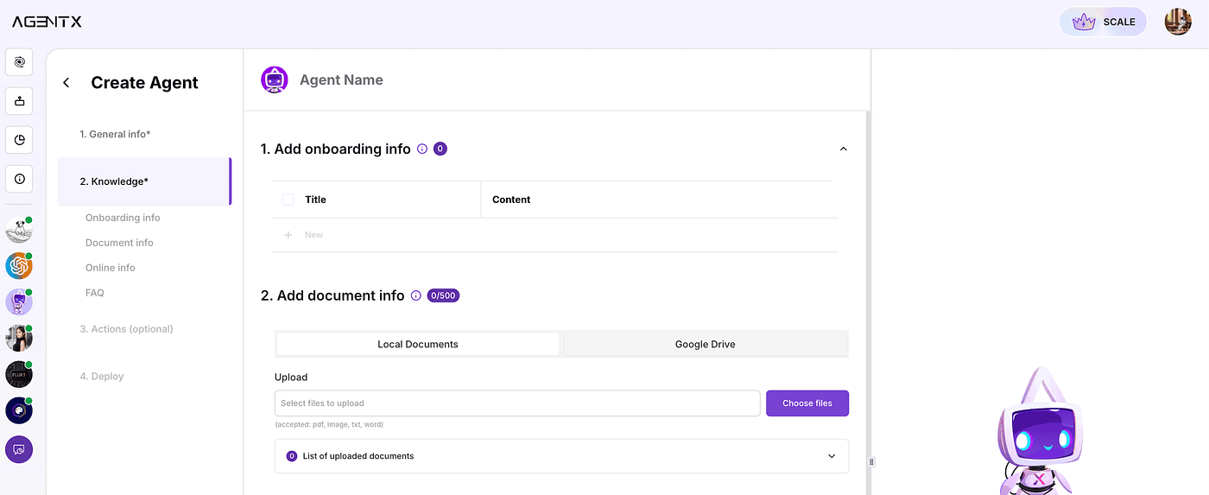This screenshot has width=1209, height=495.
Task: Select the ChatGPT-style agent avatar
Action: pos(19,266)
